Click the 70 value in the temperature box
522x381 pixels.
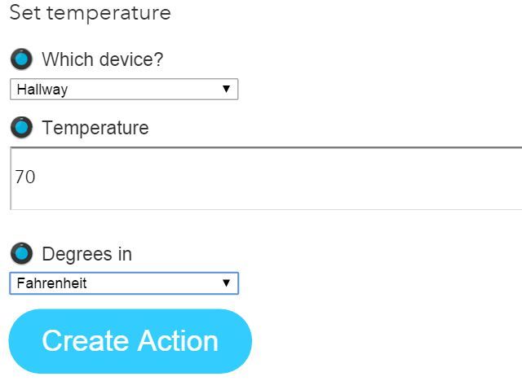(x=25, y=177)
